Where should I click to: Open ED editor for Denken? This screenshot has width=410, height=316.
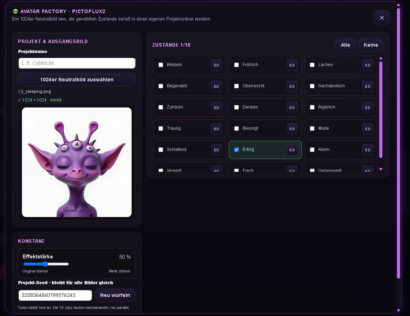tap(292, 107)
